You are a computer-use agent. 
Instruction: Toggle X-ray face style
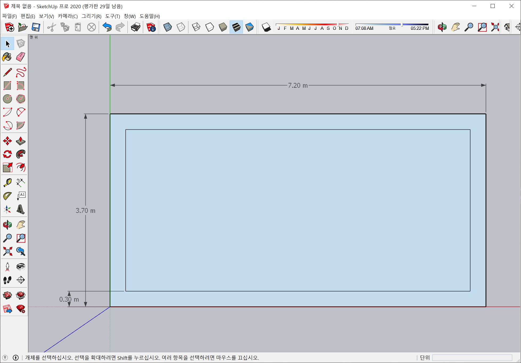point(167,27)
